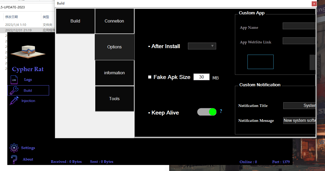Image resolution: width=325 pixels, height=171 pixels.
Task: Open the Connetion tab
Action: click(x=114, y=21)
